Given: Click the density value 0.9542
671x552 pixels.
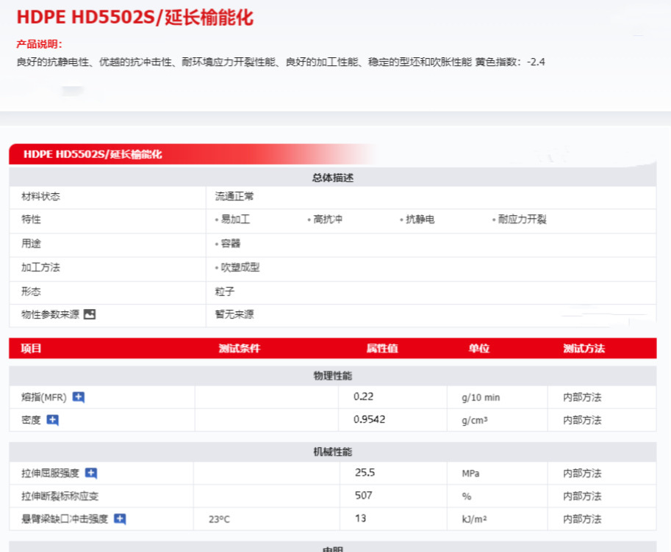Looking at the screenshot, I should coord(369,419).
